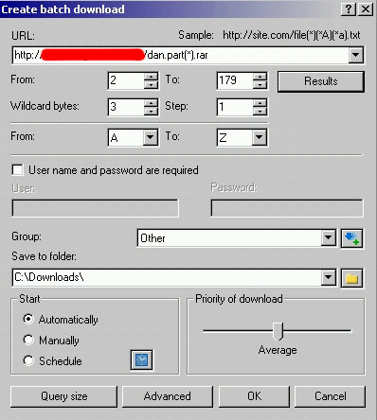Click the help question mark button
Image resolution: width=377 pixels, height=420 pixels.
tap(349, 9)
